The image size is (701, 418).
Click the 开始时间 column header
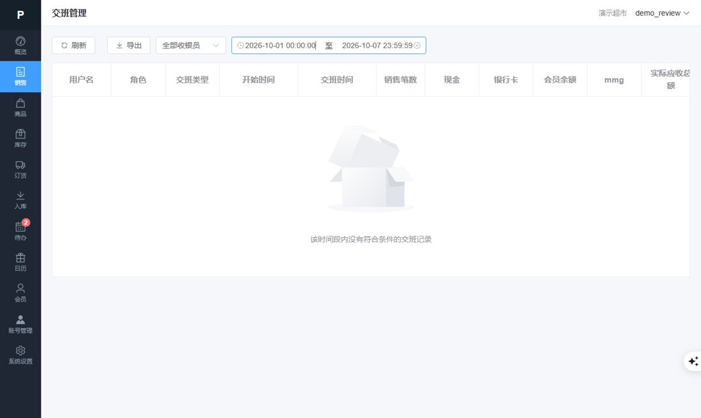[x=258, y=80]
